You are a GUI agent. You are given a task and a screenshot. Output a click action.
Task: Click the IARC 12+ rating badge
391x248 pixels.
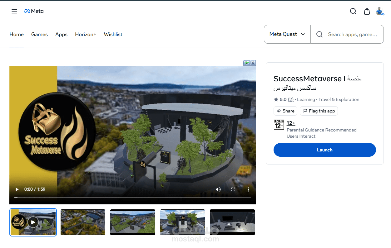(x=279, y=124)
